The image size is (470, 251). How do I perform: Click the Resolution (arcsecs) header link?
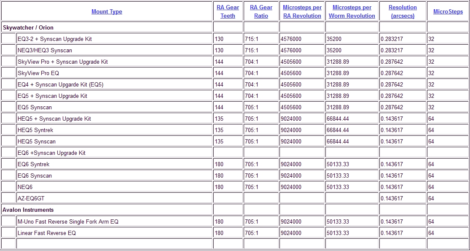click(x=403, y=12)
